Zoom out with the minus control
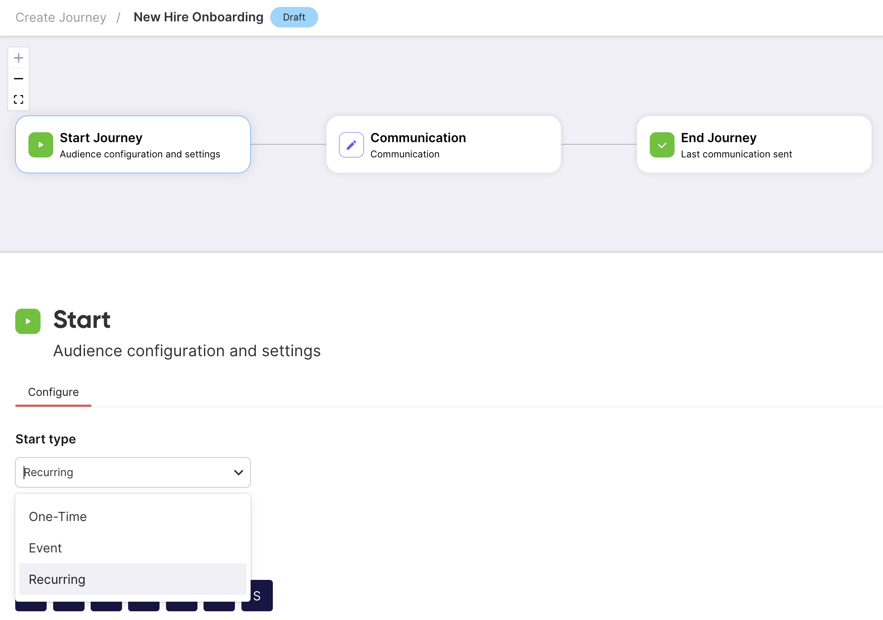Viewport: 883px width, 620px height. (18, 79)
